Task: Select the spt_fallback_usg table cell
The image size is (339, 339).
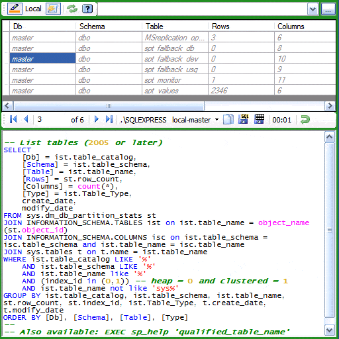Action: 175,70
